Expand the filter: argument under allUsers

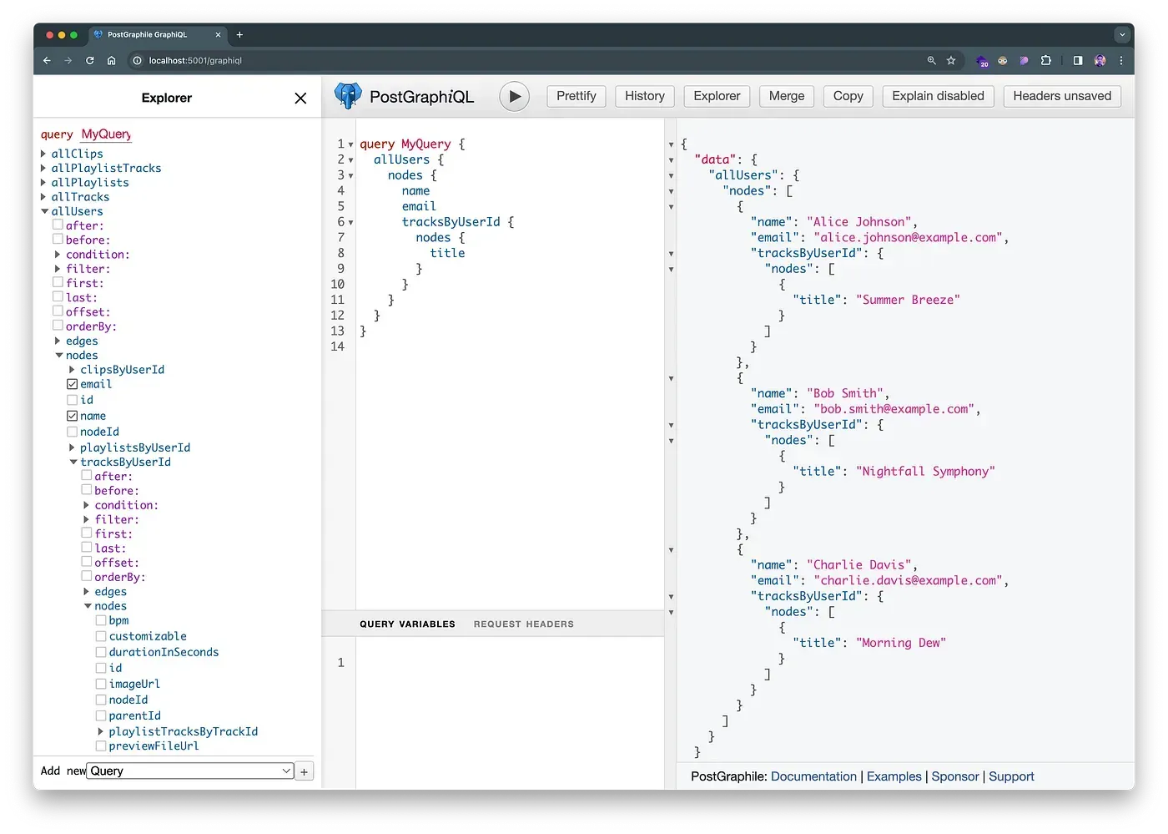tap(58, 269)
